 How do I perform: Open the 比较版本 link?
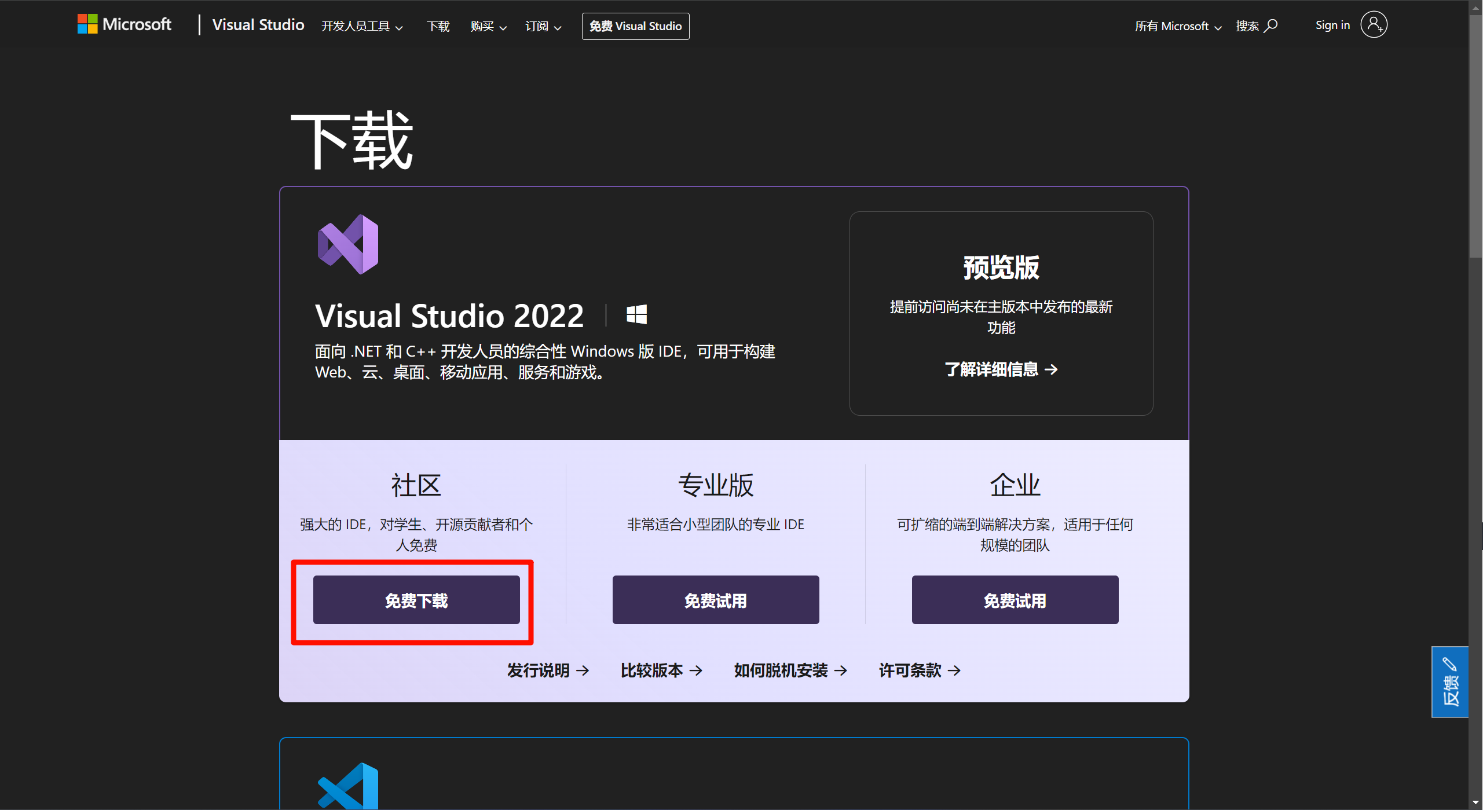(661, 670)
